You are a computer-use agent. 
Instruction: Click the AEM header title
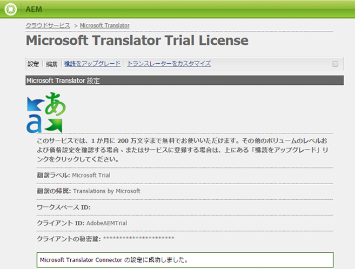[x=34, y=9]
